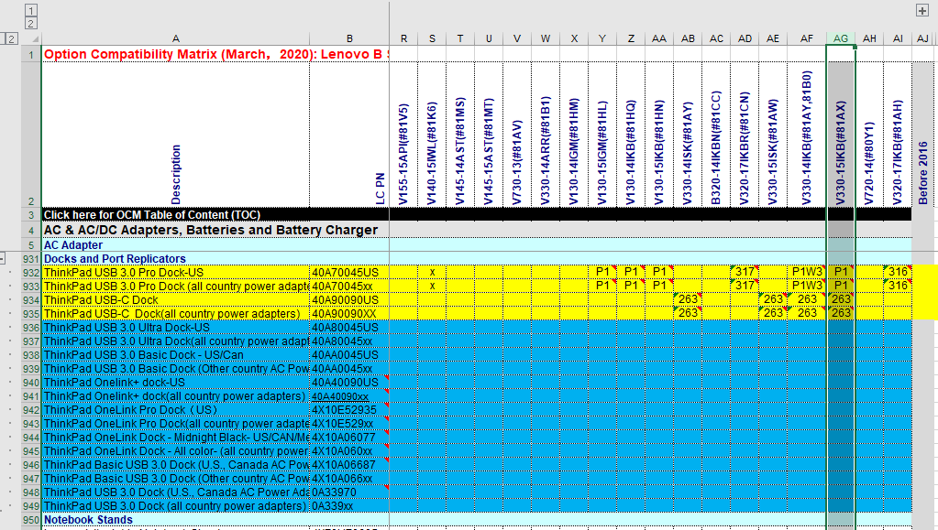938x530 pixels.
Task: Show column outline level 1
Action: (x=30, y=10)
